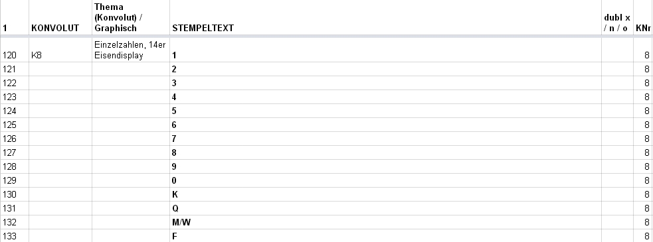Select the KNr column header cell
The height and width of the screenshot is (242, 653).
tap(643, 17)
